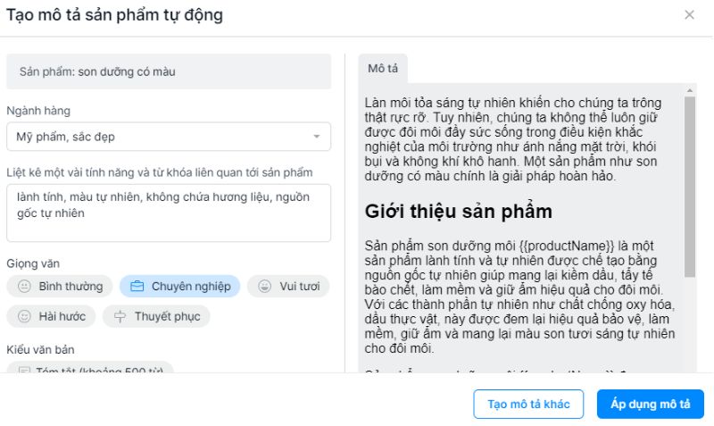Close the auto description dialog
714x426 pixels.
pyautogui.click(x=689, y=15)
